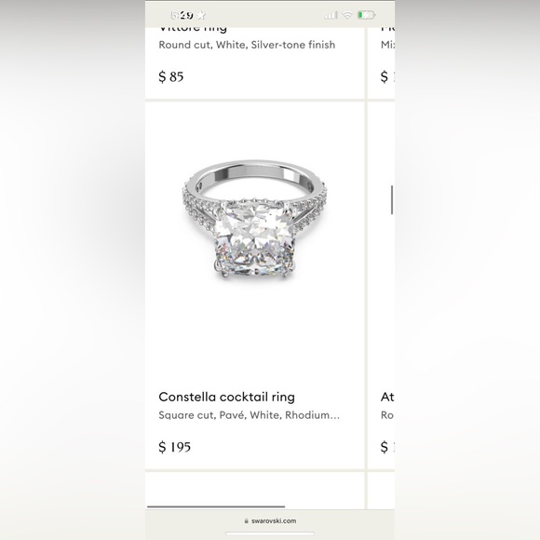This screenshot has height=540, width=540.
Task: Tap the battery icon in status bar
Action: 366,15
